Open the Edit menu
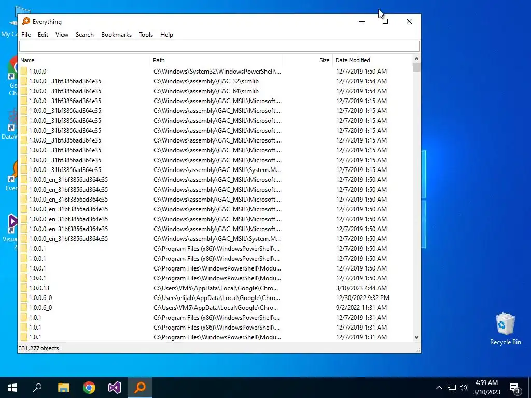Image resolution: width=531 pixels, height=398 pixels. [43, 35]
